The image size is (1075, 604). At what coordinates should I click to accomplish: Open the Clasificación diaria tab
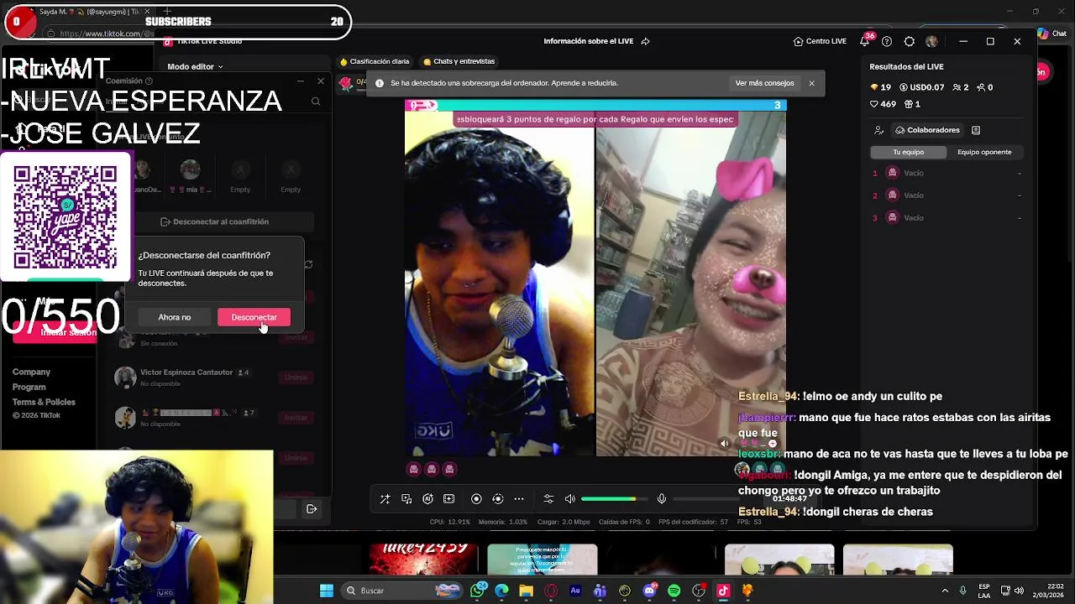(x=375, y=61)
